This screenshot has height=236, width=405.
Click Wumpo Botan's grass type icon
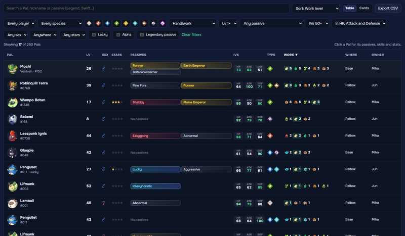(270, 102)
